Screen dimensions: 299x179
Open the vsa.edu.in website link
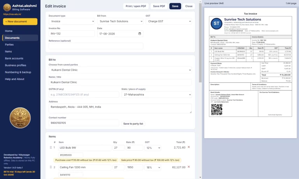click(x=12, y=14)
